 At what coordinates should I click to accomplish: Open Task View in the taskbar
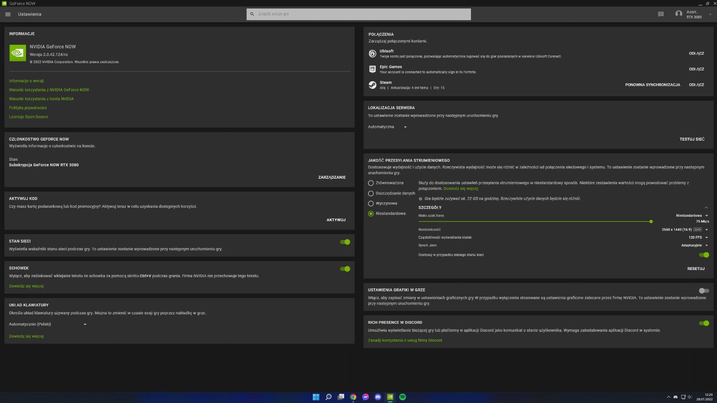pyautogui.click(x=341, y=397)
